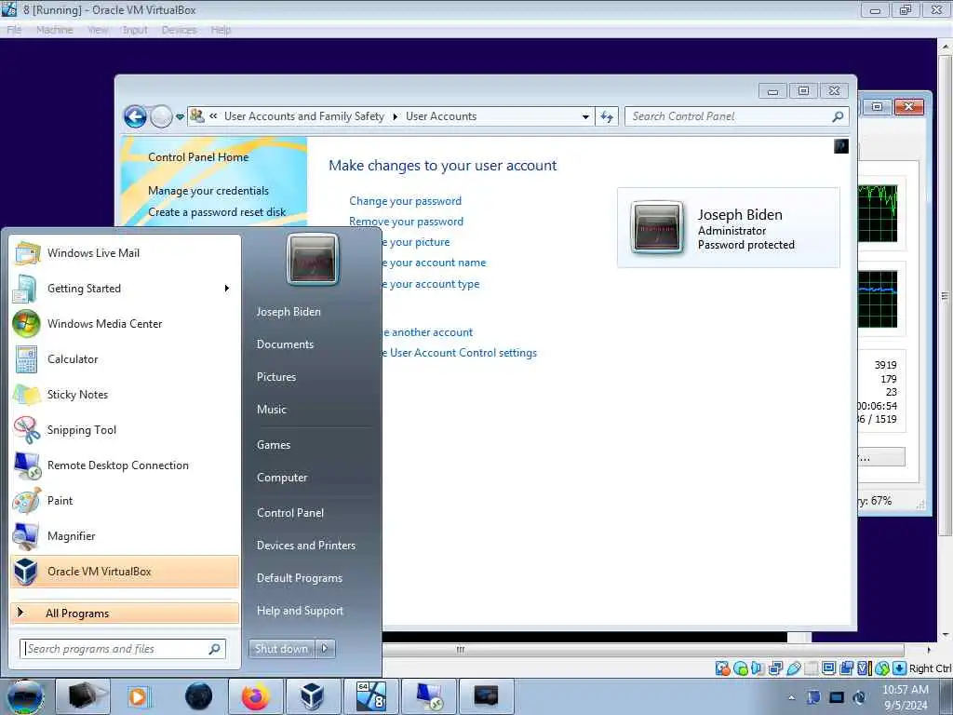Click VirtualBox keyboard capture down-arrow icon

click(900, 668)
